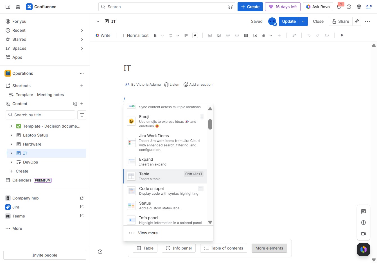Click View more in the insert menu

coord(168,233)
